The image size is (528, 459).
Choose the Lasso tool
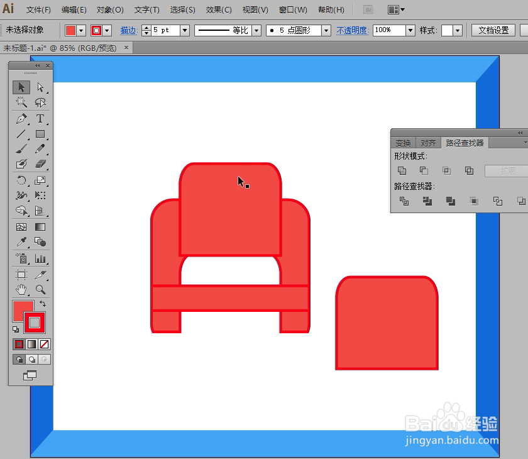point(40,102)
